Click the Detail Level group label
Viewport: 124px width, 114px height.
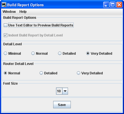13,44
